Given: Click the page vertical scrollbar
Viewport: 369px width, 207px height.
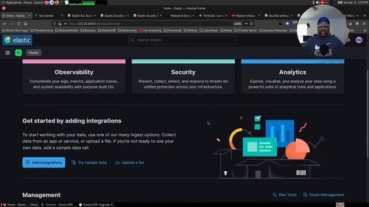Looking at the screenshot, I should coord(367,114).
